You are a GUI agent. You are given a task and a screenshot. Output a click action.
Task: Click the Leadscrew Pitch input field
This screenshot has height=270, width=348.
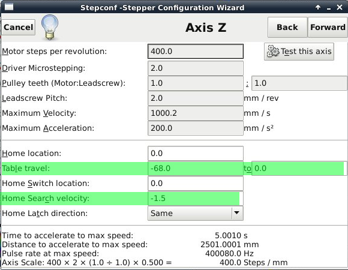[196, 98]
